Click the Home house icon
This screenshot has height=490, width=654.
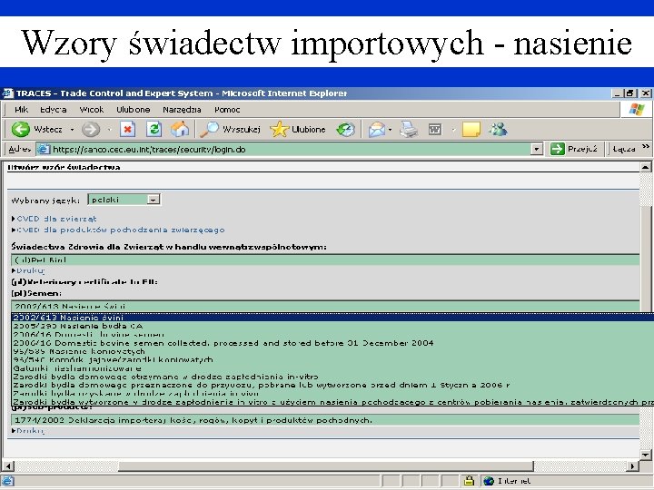(x=180, y=130)
